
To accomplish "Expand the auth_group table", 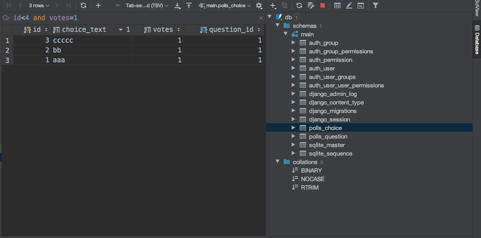I will tap(293, 43).
